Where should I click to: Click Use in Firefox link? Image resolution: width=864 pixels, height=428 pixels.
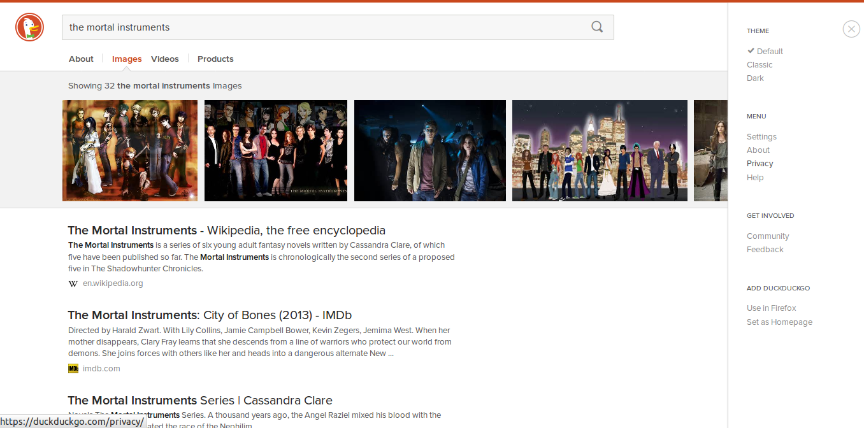point(772,308)
